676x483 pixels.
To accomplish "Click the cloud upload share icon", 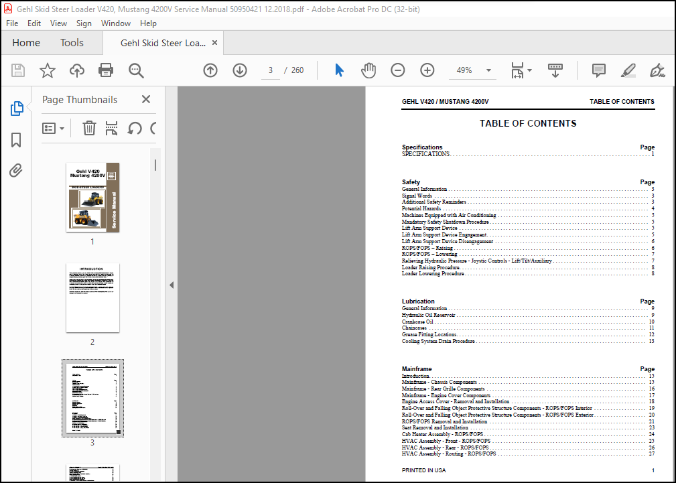I will (77, 70).
